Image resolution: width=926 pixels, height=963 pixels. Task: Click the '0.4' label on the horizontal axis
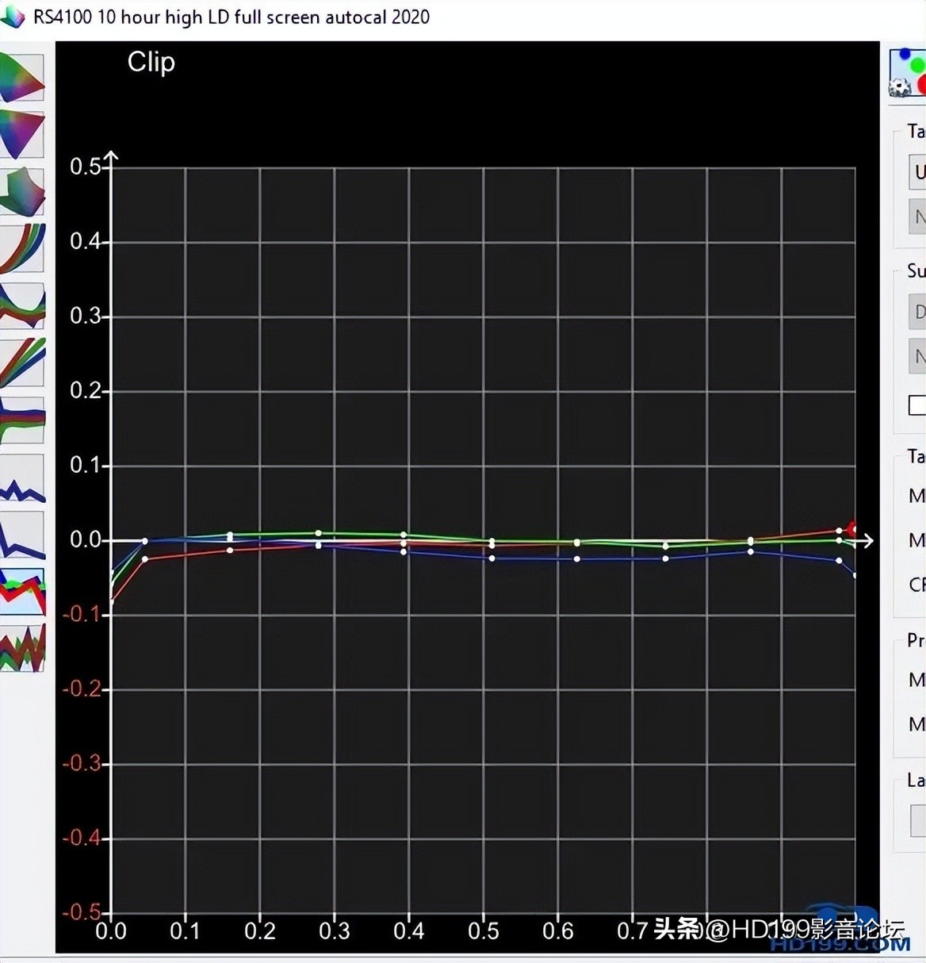(408, 930)
